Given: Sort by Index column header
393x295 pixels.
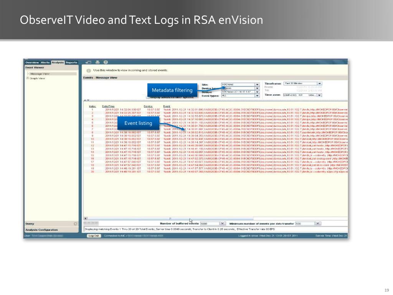Looking at the screenshot, I should tap(92, 106).
